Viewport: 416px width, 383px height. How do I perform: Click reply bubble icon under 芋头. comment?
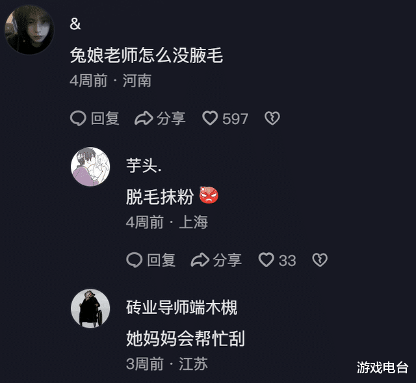click(x=135, y=260)
